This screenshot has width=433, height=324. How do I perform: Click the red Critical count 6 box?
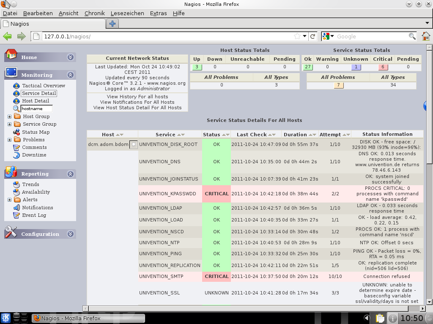[383, 67]
